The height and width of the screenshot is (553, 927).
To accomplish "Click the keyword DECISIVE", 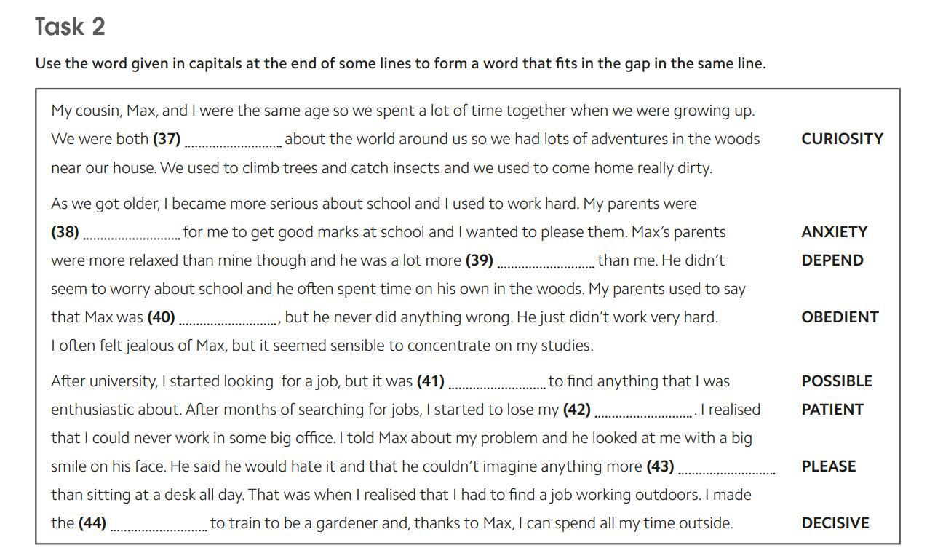I will (835, 523).
